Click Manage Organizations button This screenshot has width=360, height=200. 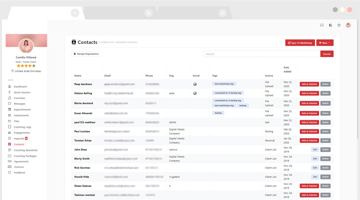[x=86, y=54]
